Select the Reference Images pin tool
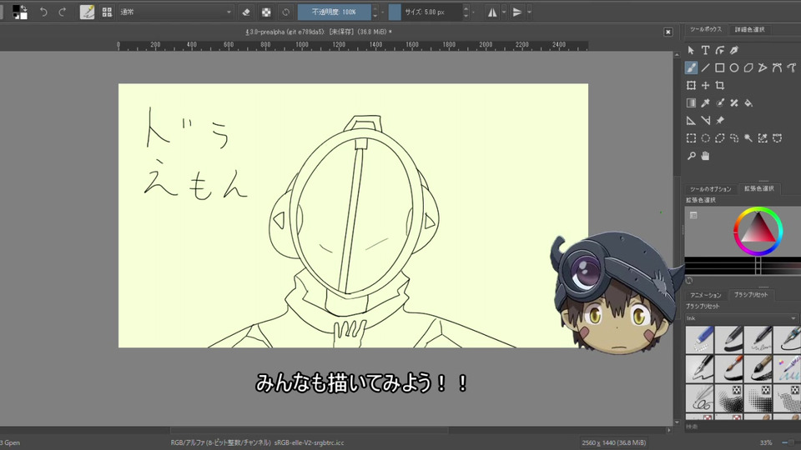The height and width of the screenshot is (450, 801). tap(720, 120)
